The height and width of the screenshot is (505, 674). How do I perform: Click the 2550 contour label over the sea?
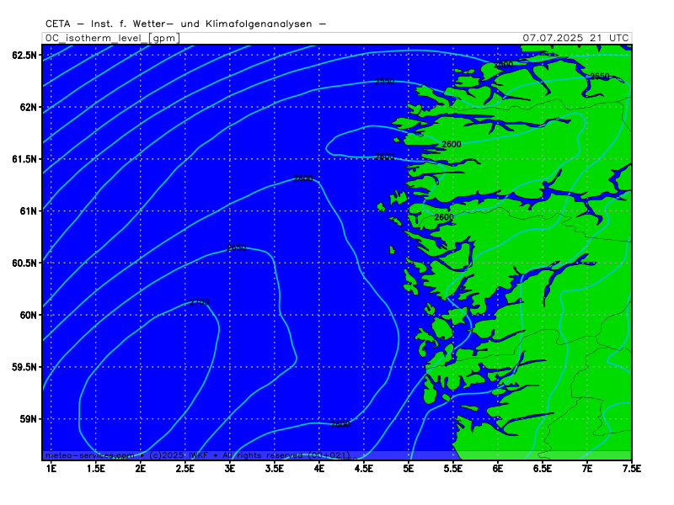coord(385,81)
